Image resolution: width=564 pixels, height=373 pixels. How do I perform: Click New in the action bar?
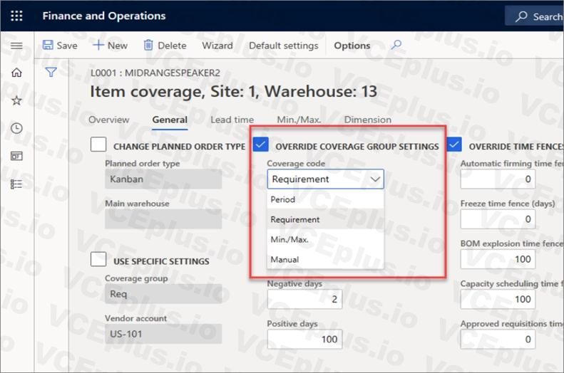click(110, 46)
